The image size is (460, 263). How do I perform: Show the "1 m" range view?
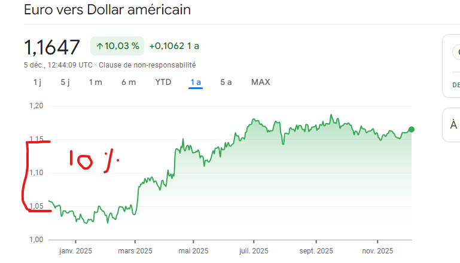[96, 82]
